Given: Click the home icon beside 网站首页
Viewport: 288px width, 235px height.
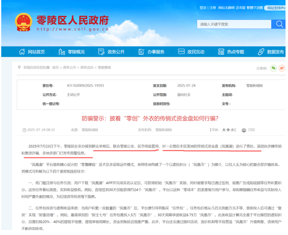Looking at the screenshot, I should [22, 52].
